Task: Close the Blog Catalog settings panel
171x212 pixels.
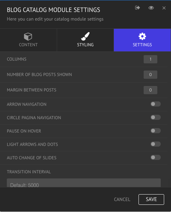Action: (x=164, y=8)
